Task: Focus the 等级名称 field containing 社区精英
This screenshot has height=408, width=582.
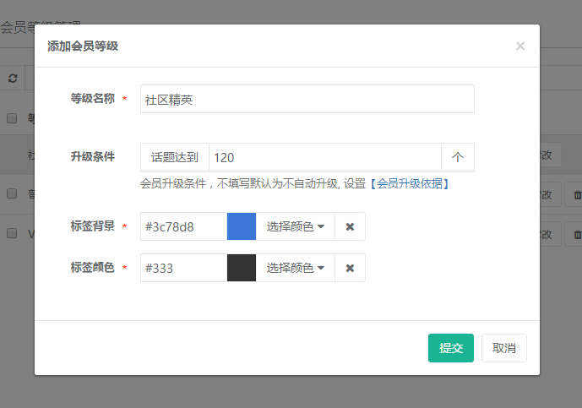Action: pos(307,99)
